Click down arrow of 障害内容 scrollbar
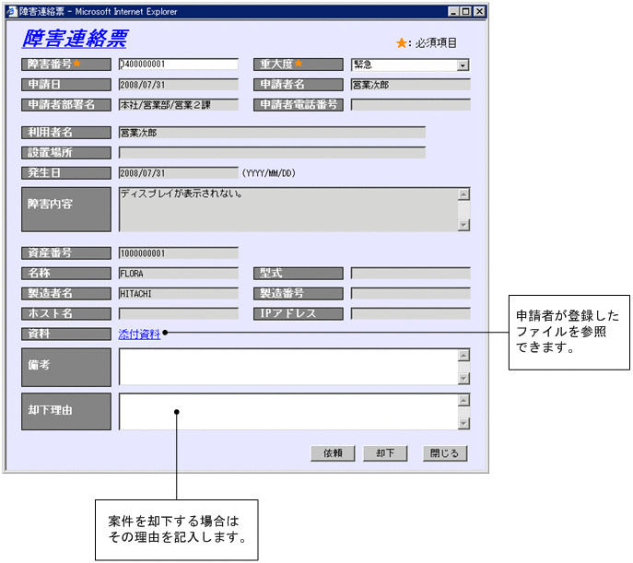Screen dimensions: 633x563 pyautogui.click(x=463, y=225)
